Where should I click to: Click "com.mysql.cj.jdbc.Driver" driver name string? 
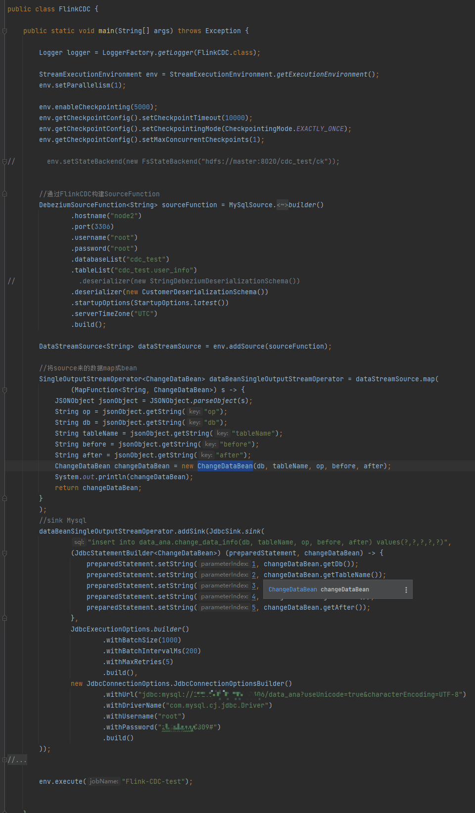[x=217, y=705]
